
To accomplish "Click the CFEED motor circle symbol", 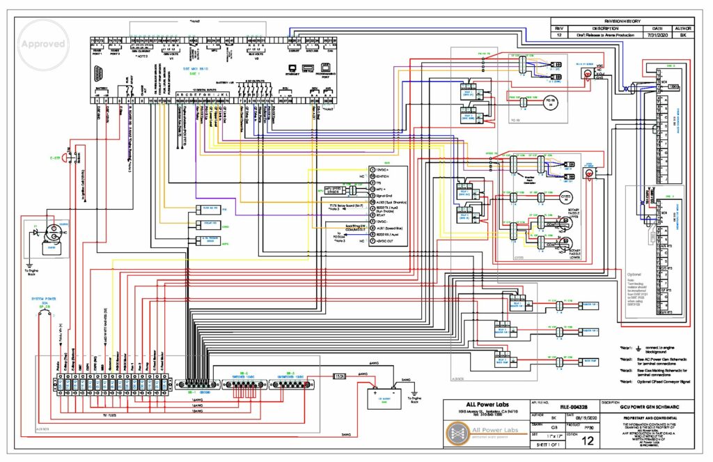I will click(x=565, y=197).
